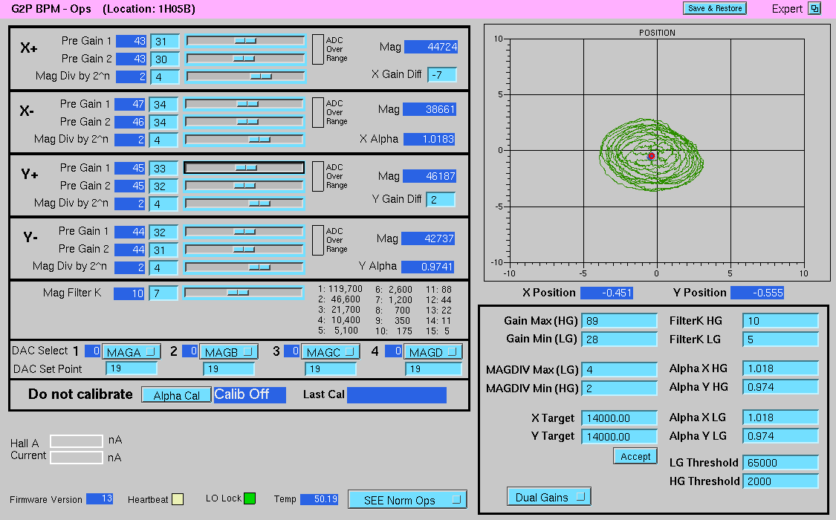Edit the LG Threshold field

(780, 463)
